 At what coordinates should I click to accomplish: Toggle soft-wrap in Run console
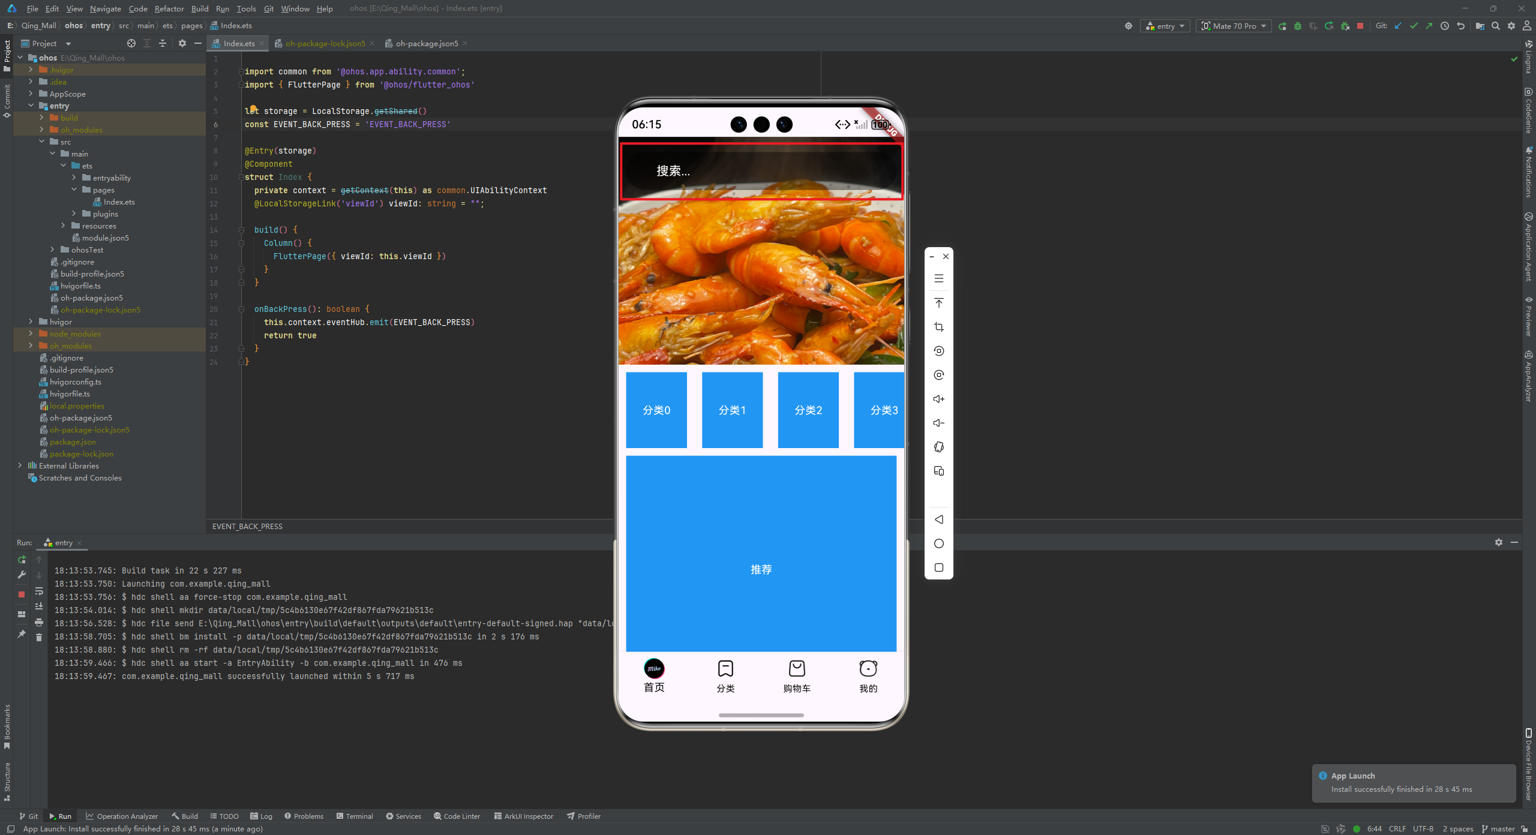click(39, 591)
